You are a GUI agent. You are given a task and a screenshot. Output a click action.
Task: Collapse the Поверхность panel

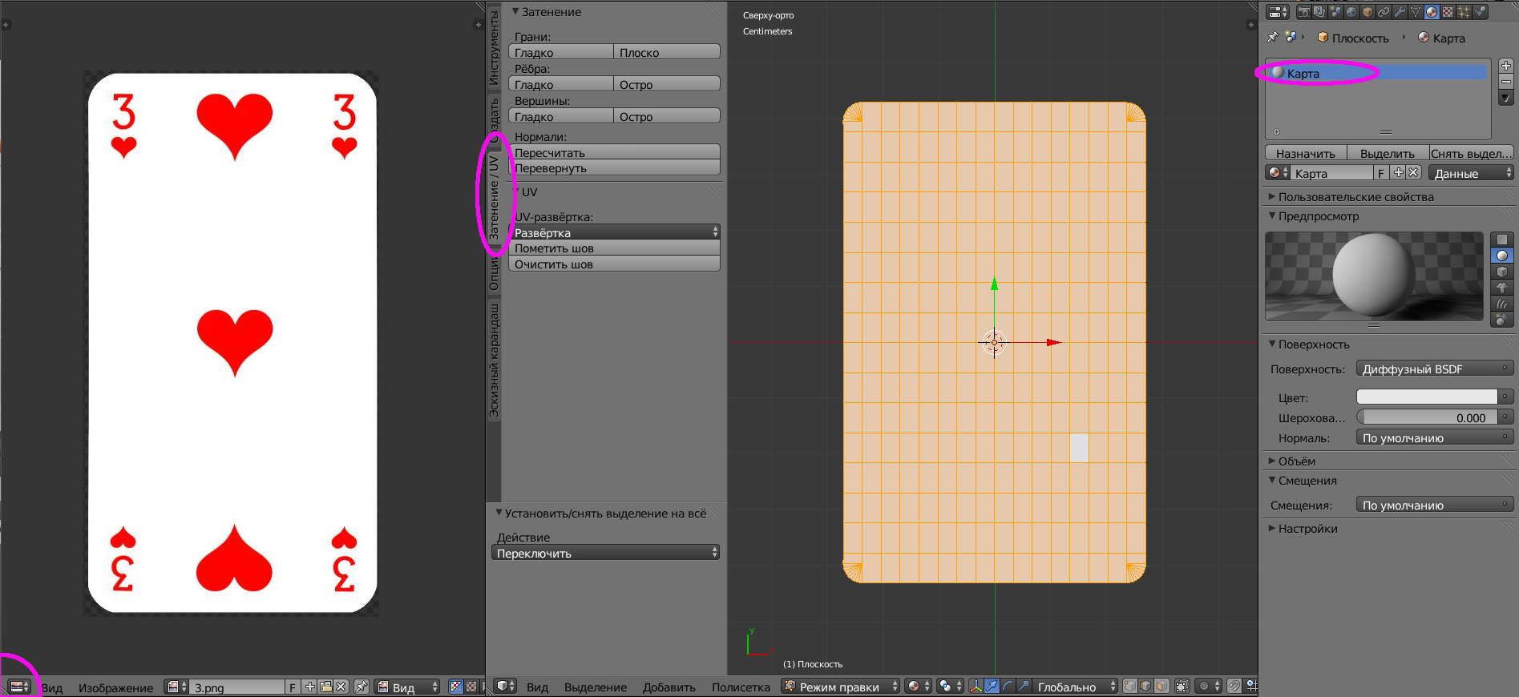(1313, 344)
